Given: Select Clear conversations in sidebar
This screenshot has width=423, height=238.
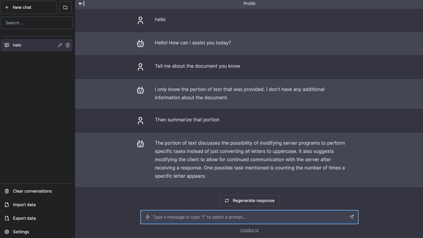Looking at the screenshot, I should click(32, 191).
